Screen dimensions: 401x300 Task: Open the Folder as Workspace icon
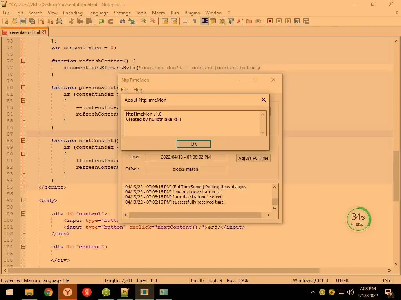[x=249, y=21]
